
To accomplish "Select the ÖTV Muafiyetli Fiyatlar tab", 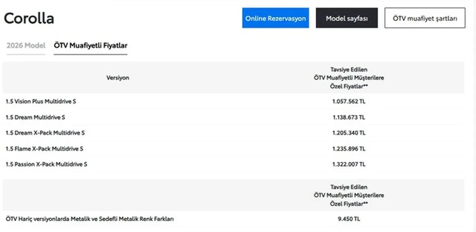I will click(x=90, y=46).
